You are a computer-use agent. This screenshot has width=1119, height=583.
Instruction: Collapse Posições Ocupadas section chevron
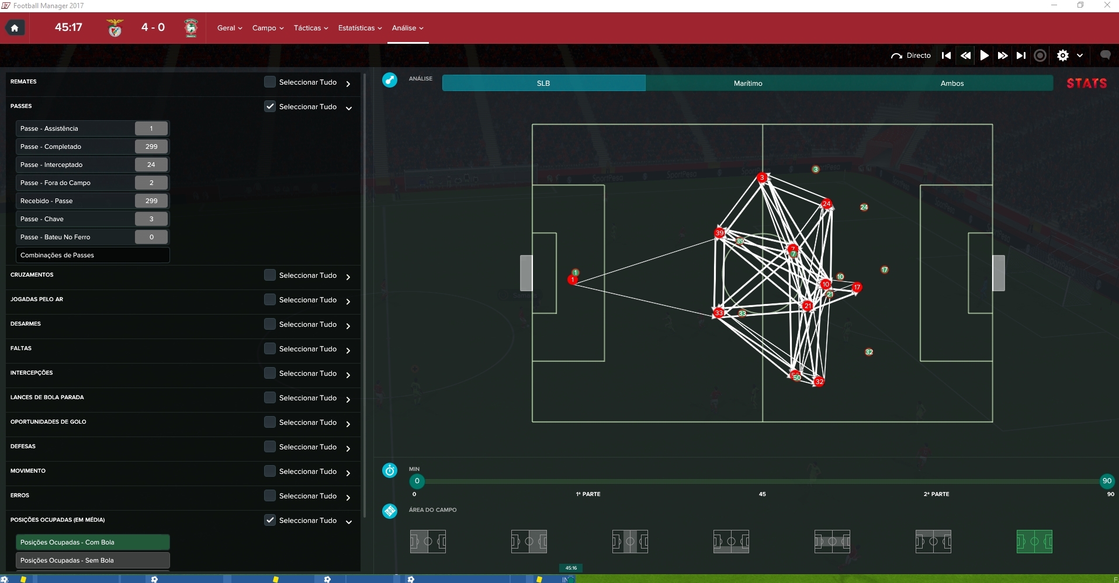(349, 522)
